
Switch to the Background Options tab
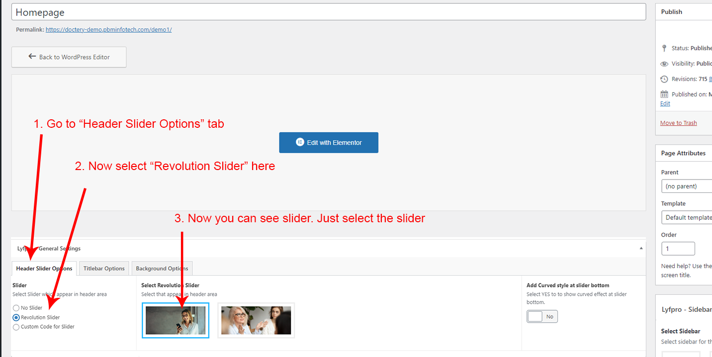click(162, 268)
